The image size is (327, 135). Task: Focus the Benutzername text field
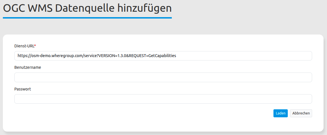[163, 77]
